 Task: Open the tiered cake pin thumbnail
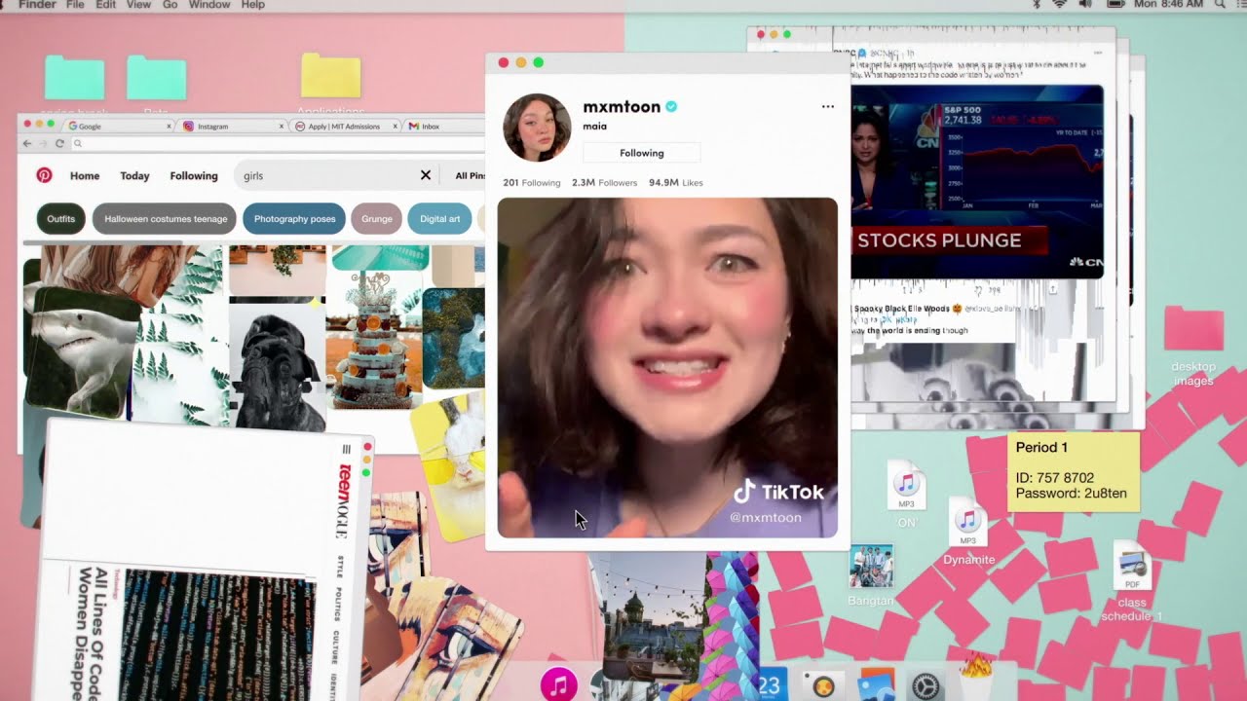374,341
